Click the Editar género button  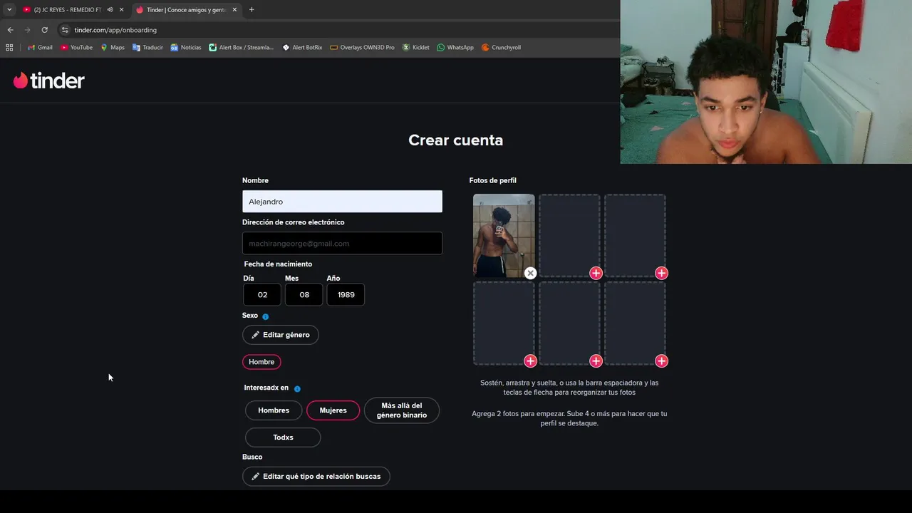tap(281, 335)
